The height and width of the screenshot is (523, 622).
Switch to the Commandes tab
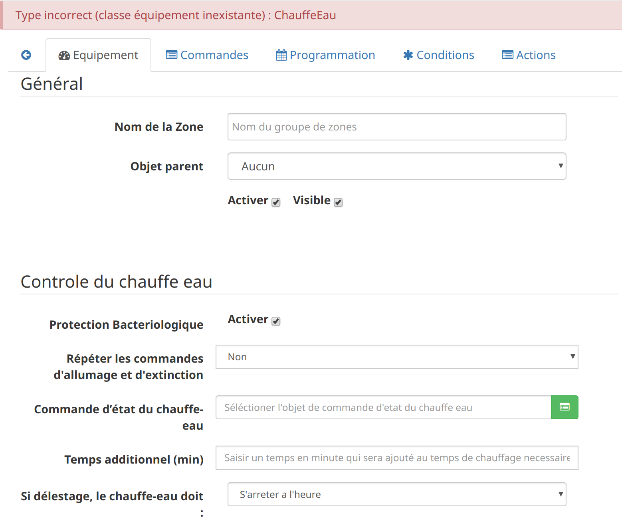pos(207,55)
